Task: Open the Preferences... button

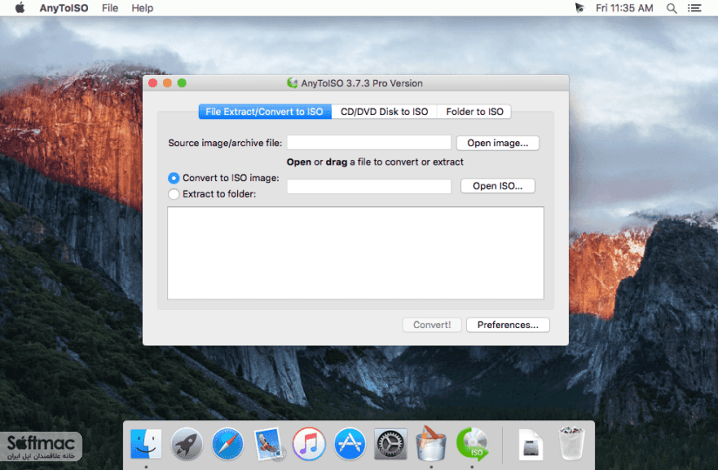Action: point(508,325)
